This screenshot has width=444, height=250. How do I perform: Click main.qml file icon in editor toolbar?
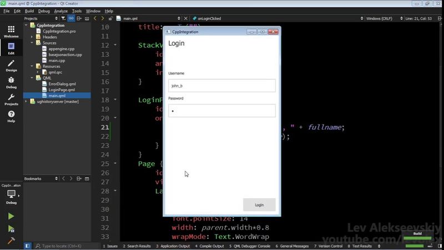(119, 18)
